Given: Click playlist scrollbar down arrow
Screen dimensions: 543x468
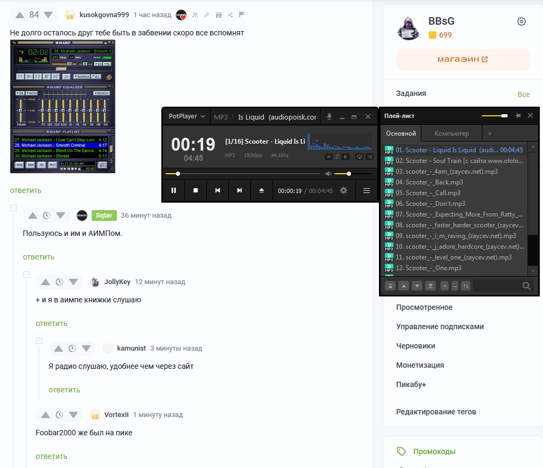Looking at the screenshot, I should (533, 271).
